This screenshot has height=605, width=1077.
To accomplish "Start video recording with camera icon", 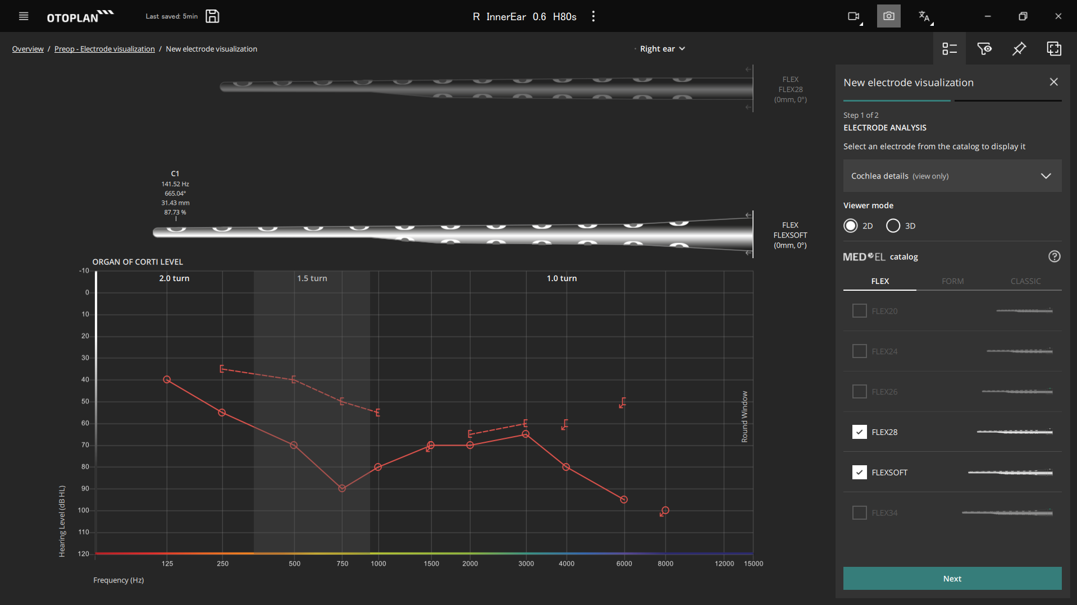I will 854,16.
